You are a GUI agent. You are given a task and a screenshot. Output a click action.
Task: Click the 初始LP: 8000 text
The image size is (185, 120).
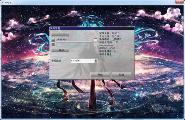(x=107, y=48)
